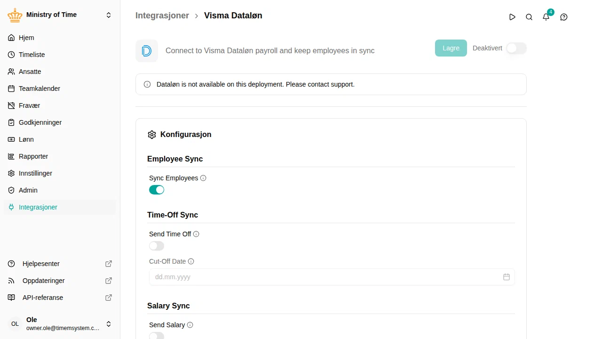Viewport: 602px width, 339px height.
Task: Open notifications bell icon
Action: click(546, 17)
